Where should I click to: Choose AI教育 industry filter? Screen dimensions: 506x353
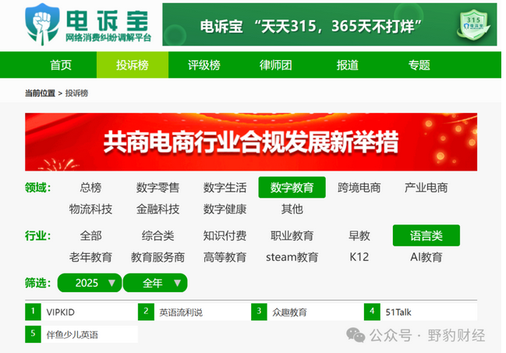[x=426, y=257]
